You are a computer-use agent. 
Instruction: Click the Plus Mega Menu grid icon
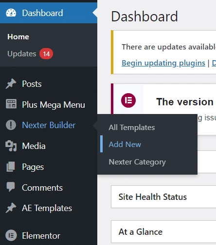click(x=11, y=104)
